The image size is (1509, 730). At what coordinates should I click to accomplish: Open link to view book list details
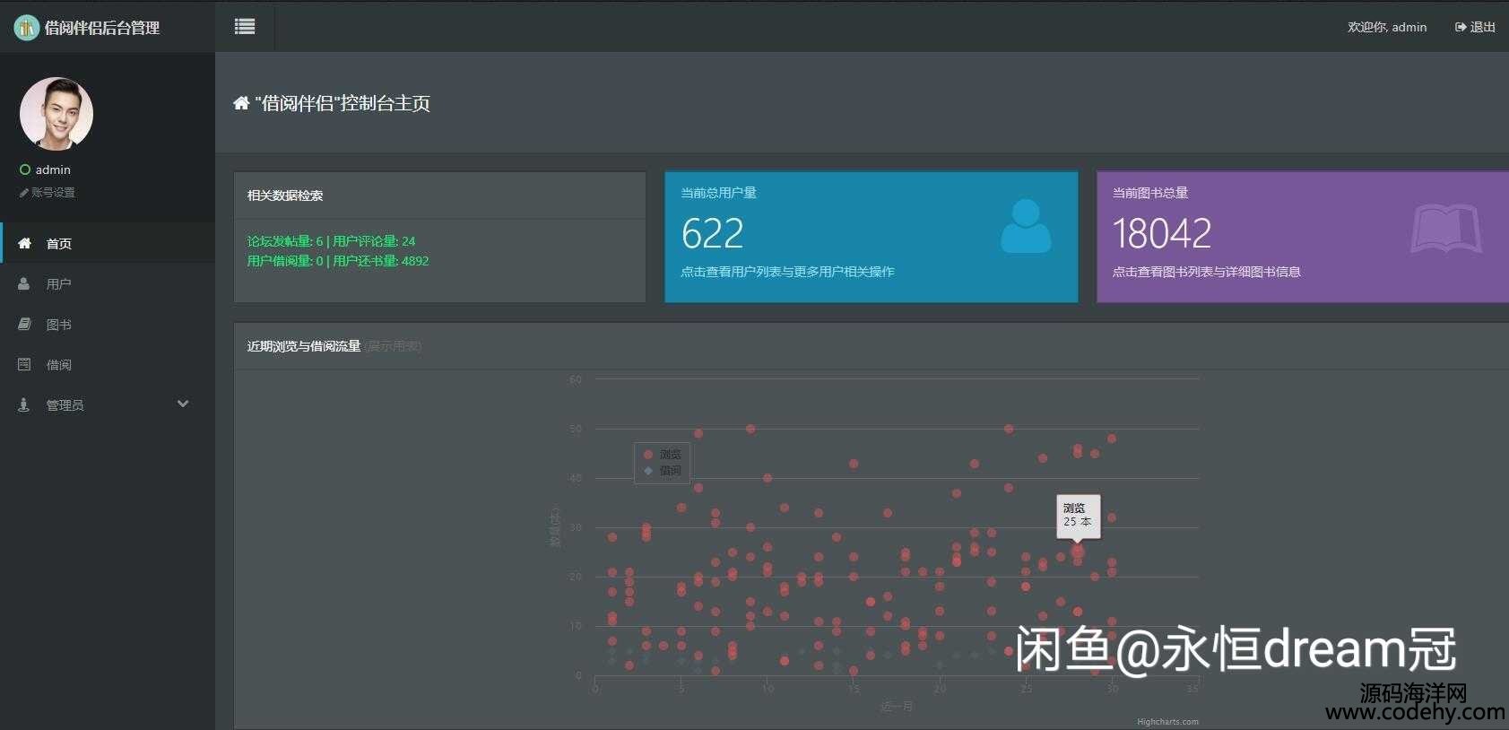pos(1206,272)
